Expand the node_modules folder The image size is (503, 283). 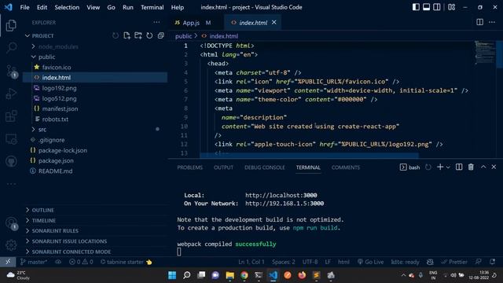point(33,46)
